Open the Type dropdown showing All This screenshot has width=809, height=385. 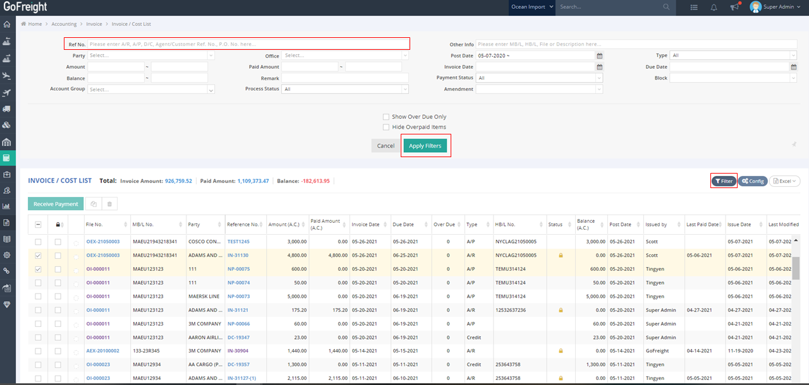pos(733,55)
